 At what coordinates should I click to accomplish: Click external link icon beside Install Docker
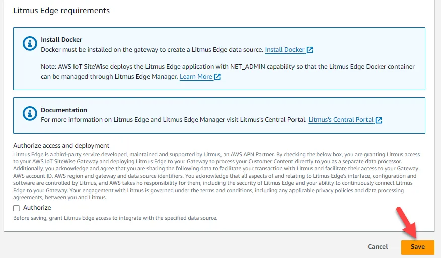[310, 50]
